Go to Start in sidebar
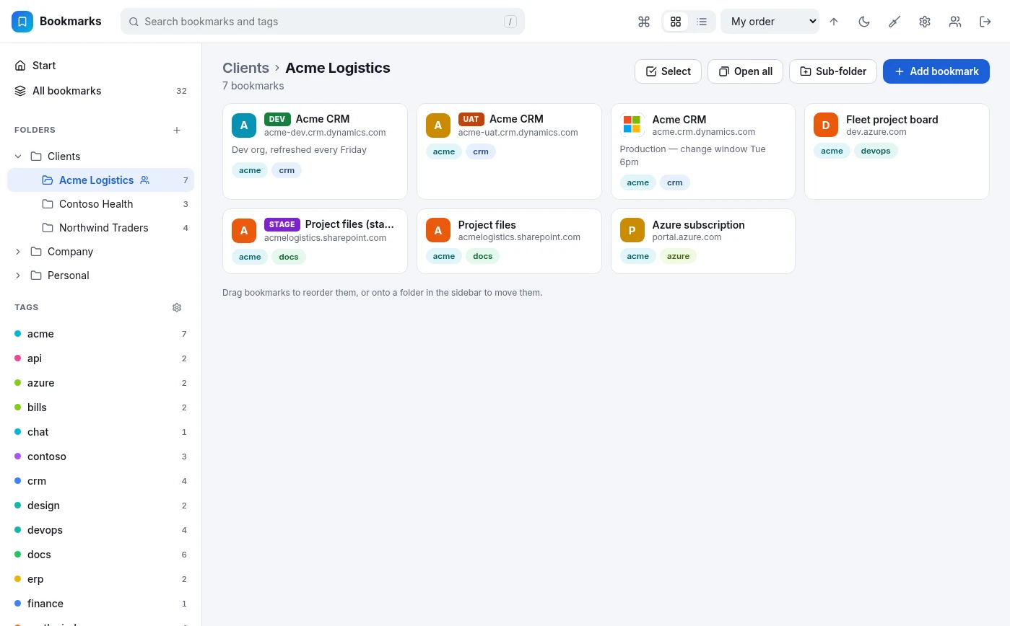 100,66
